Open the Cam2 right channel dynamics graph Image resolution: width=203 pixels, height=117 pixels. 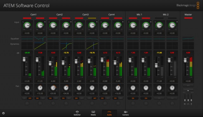[66, 46]
